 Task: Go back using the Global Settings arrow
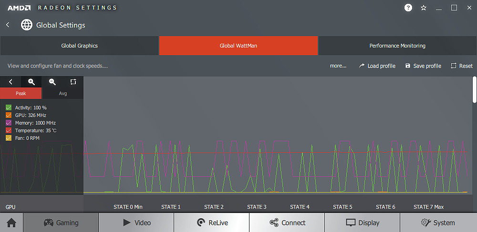[x=8, y=25]
